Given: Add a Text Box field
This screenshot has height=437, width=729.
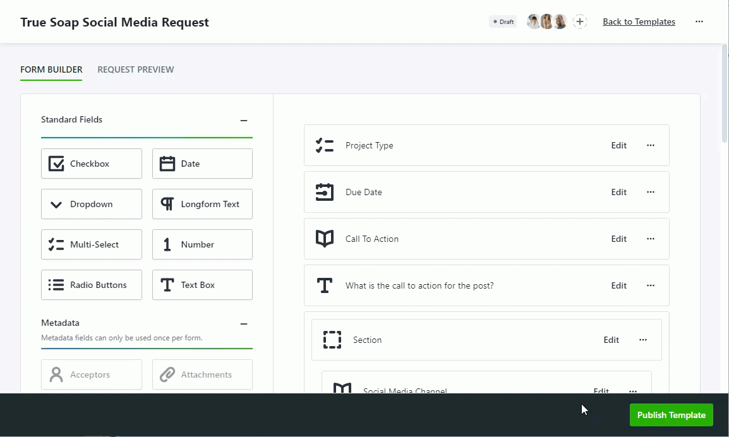Looking at the screenshot, I should point(202,285).
